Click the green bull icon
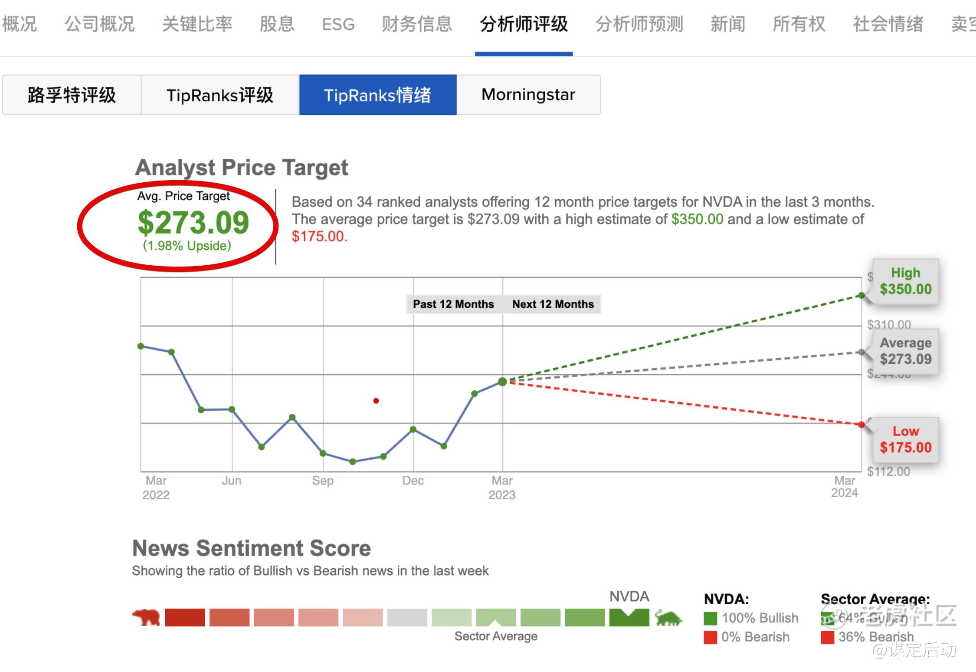The height and width of the screenshot is (672, 976). (x=668, y=617)
